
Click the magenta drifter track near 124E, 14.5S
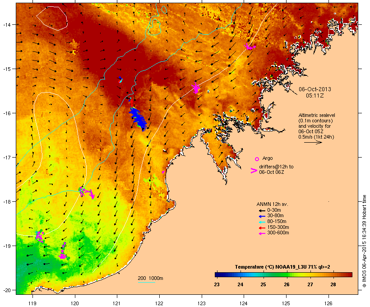pyautogui.click(x=250, y=47)
